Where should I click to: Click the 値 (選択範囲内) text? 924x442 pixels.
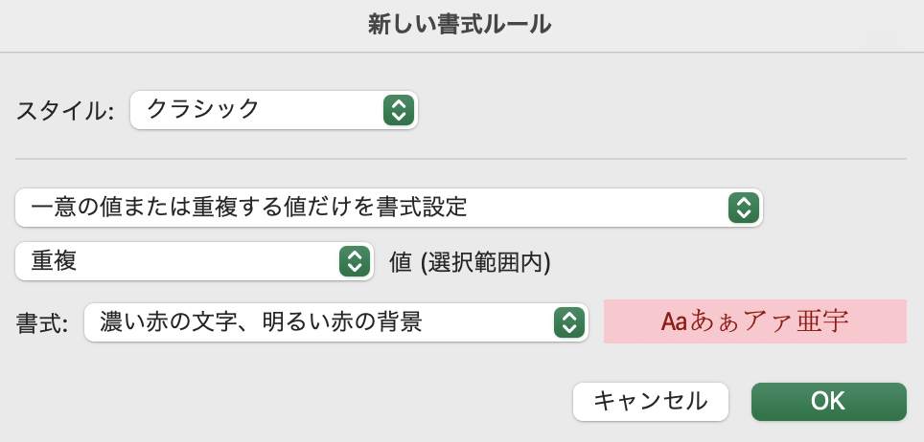coord(470,262)
